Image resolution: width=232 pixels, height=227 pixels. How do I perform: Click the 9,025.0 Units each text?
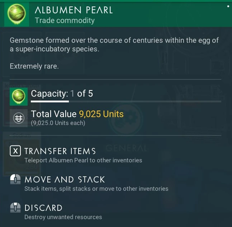point(58,123)
